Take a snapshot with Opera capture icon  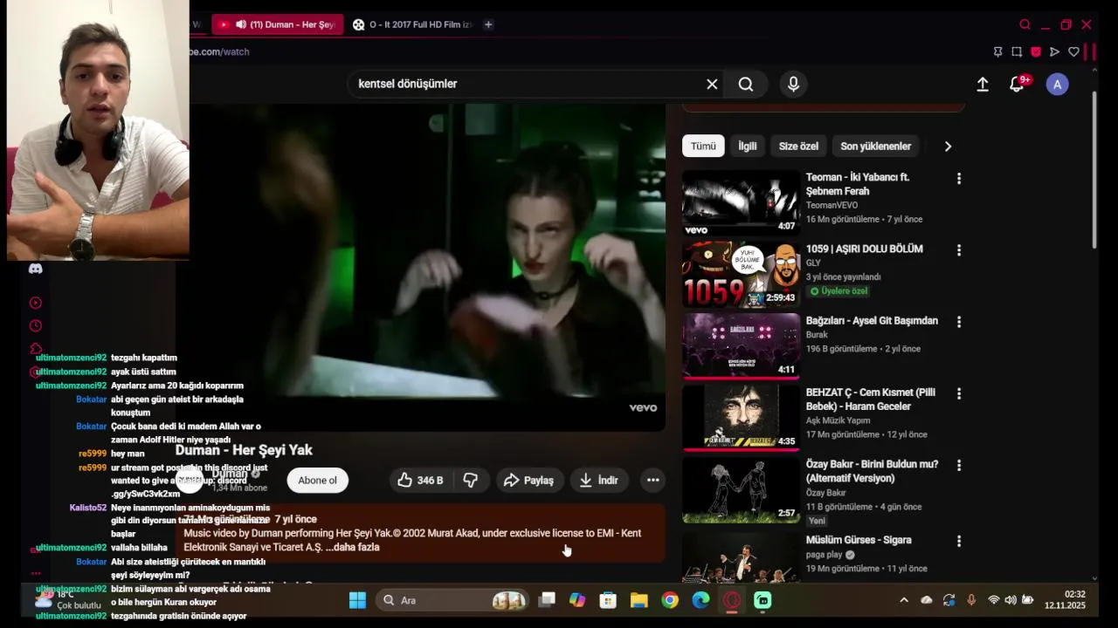pyautogui.click(x=1017, y=51)
